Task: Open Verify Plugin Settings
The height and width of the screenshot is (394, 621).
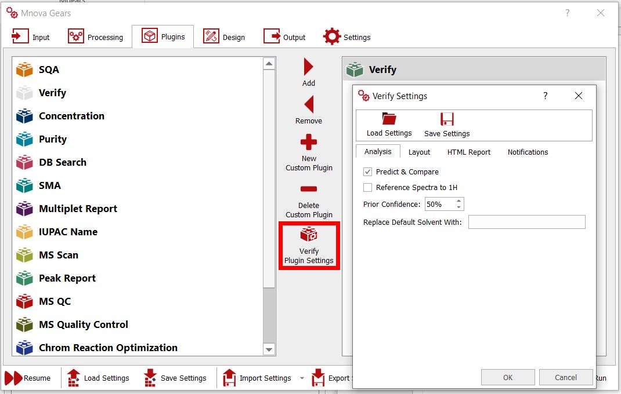Action: [x=309, y=246]
